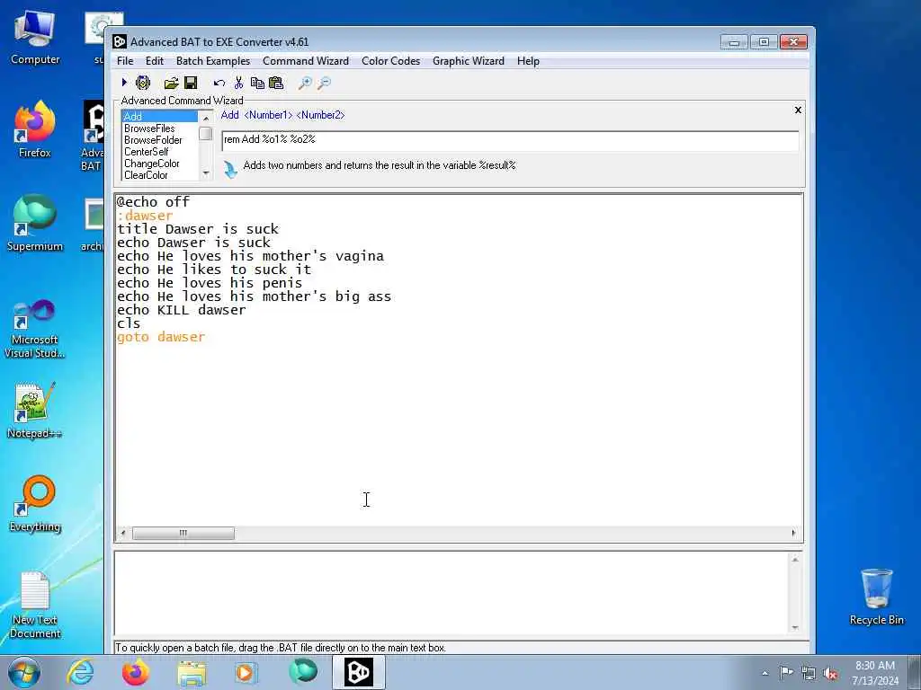Select BrowseFiles in the command list
Viewport: 921px width, 690px height.
click(160, 128)
